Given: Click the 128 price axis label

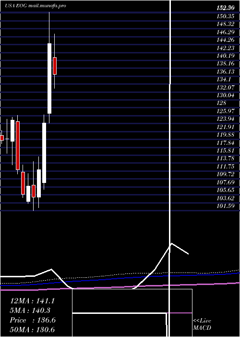Looking at the screenshot, I should point(221,103).
